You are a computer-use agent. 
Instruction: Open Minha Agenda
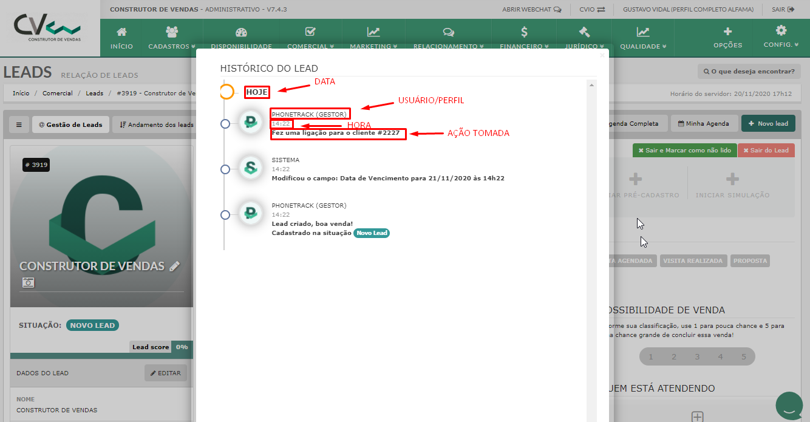(x=704, y=123)
